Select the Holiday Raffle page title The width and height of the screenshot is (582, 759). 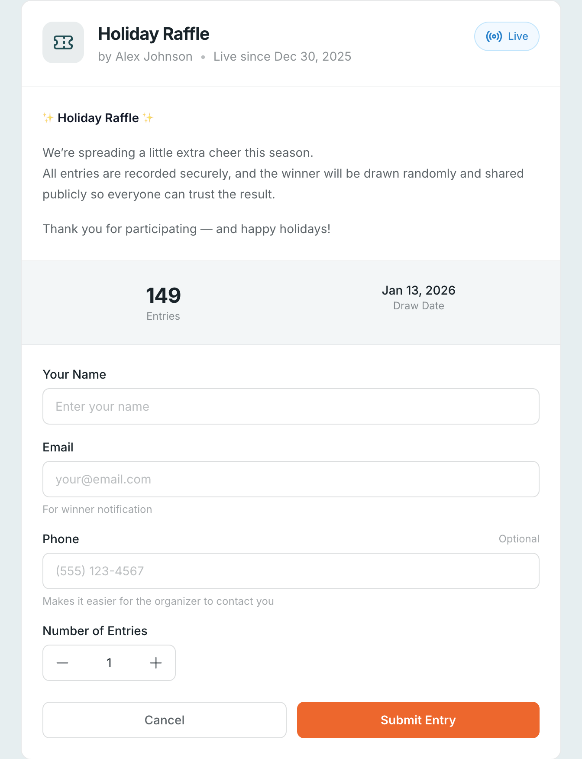tap(154, 34)
